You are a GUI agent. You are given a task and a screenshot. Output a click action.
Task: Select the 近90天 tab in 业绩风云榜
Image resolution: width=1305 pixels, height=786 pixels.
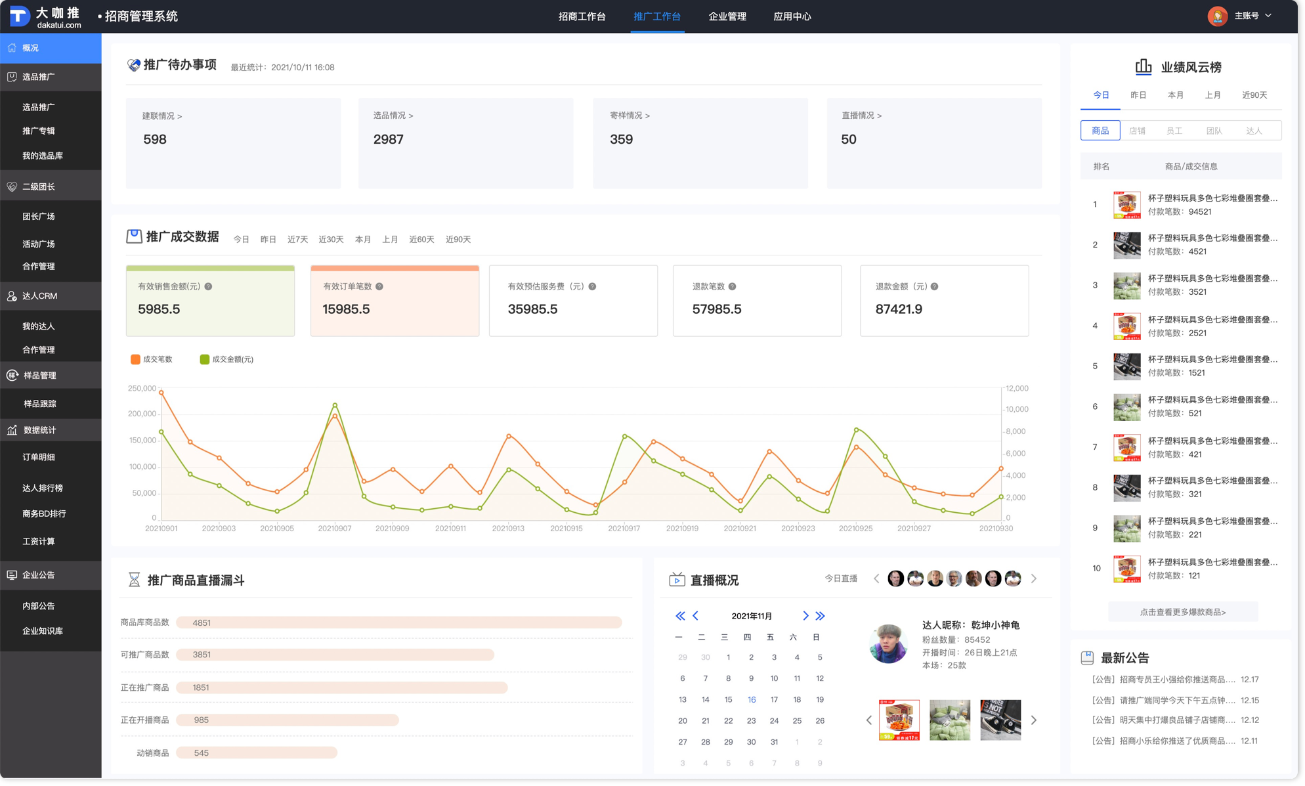pyautogui.click(x=1254, y=95)
